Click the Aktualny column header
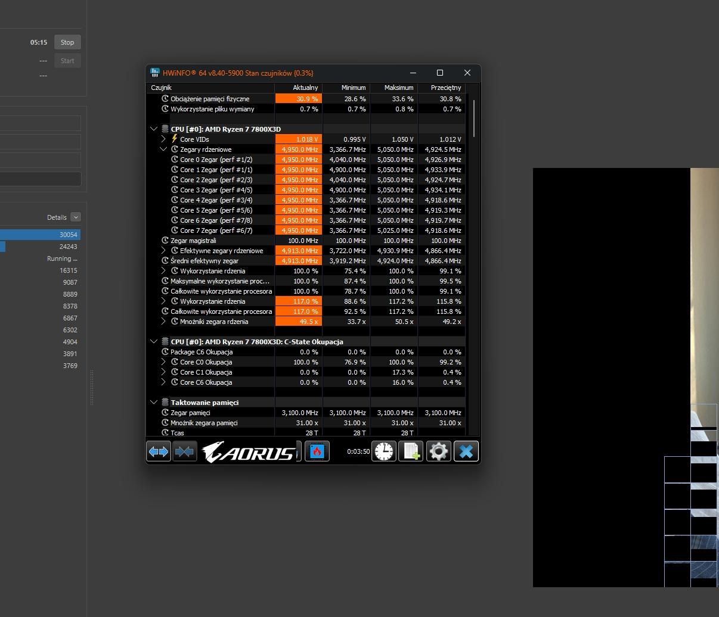The width and height of the screenshot is (719, 617). pos(298,88)
